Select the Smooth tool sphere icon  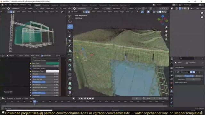click(70, 92)
